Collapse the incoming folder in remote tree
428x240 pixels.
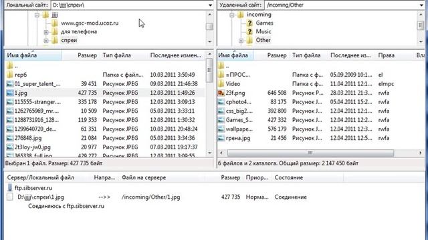click(232, 15)
